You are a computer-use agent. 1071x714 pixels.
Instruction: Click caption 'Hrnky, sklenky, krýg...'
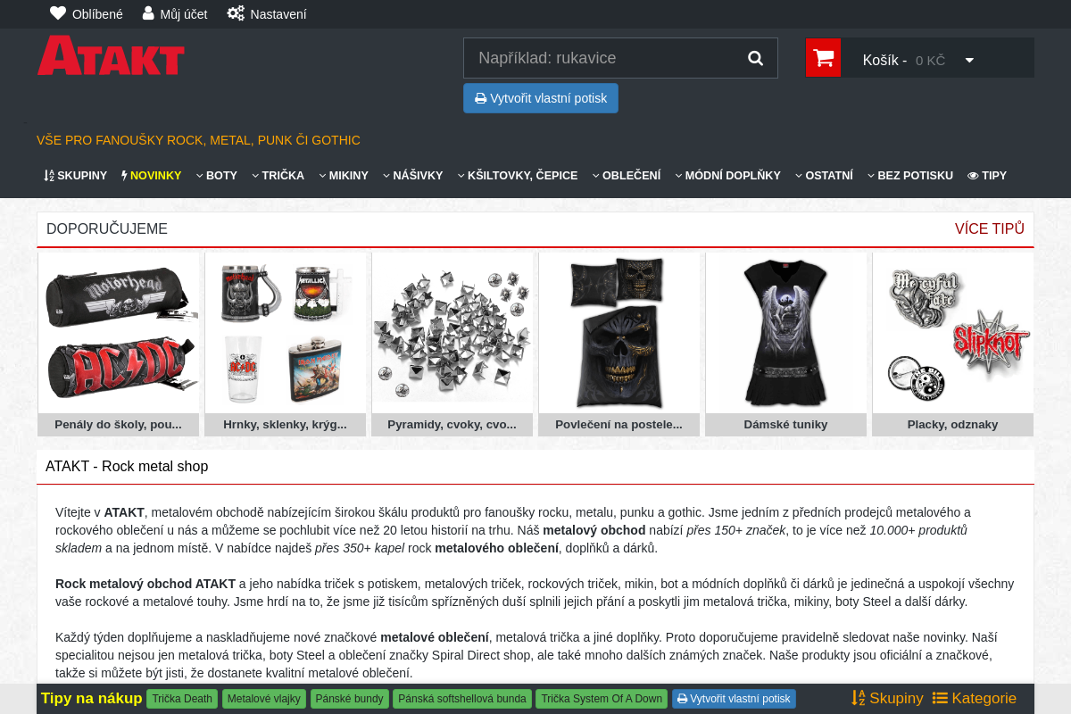tap(286, 425)
